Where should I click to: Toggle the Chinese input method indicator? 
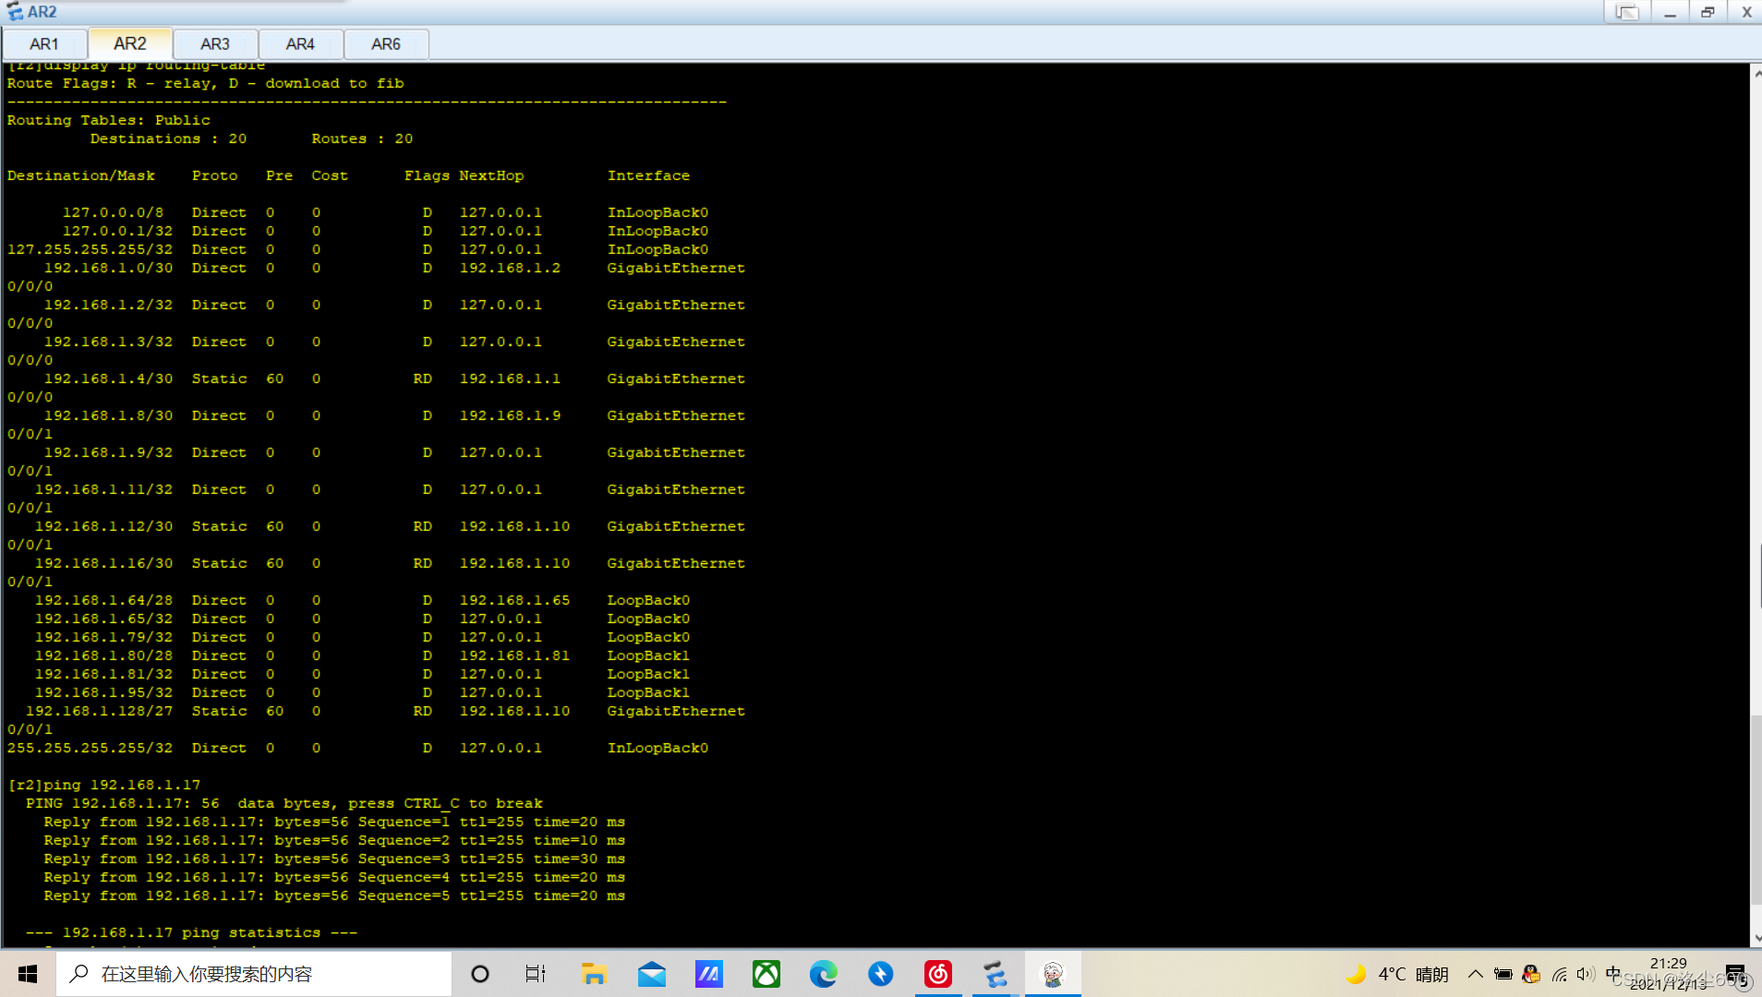[x=1613, y=973]
